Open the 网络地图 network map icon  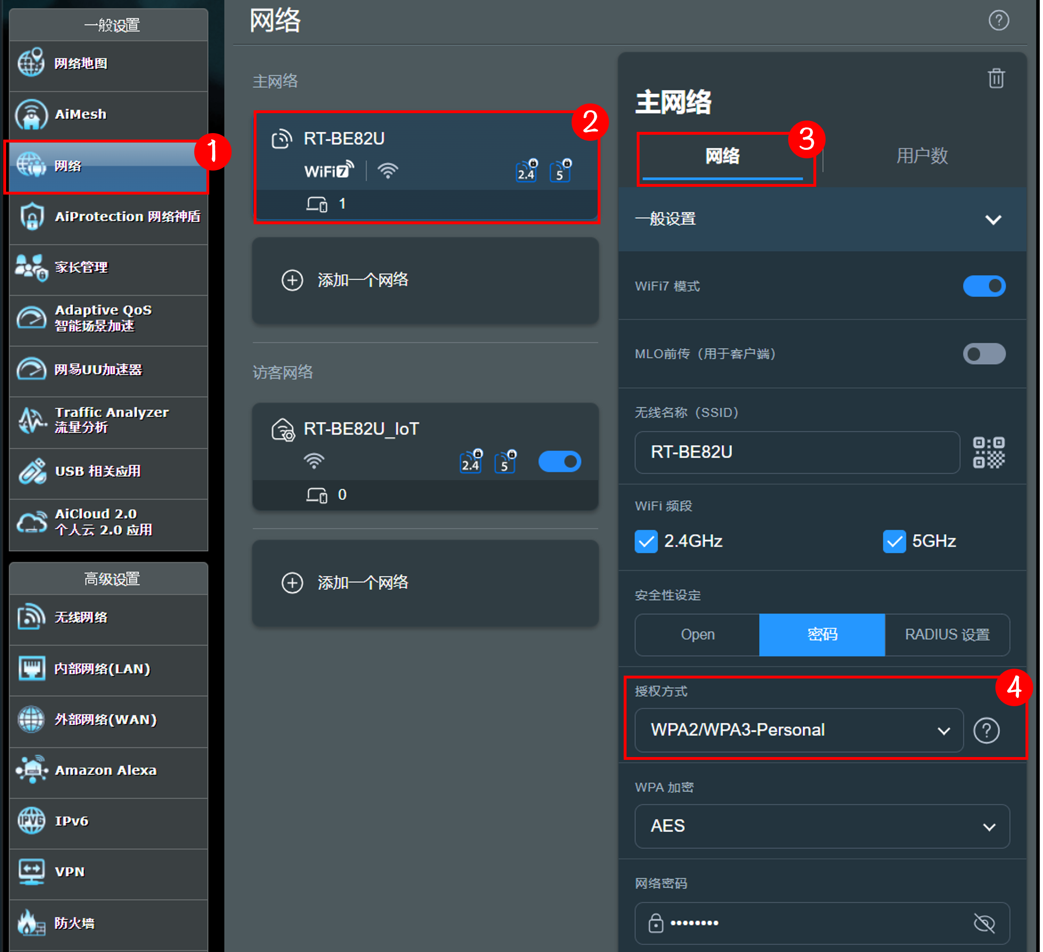click(x=31, y=63)
